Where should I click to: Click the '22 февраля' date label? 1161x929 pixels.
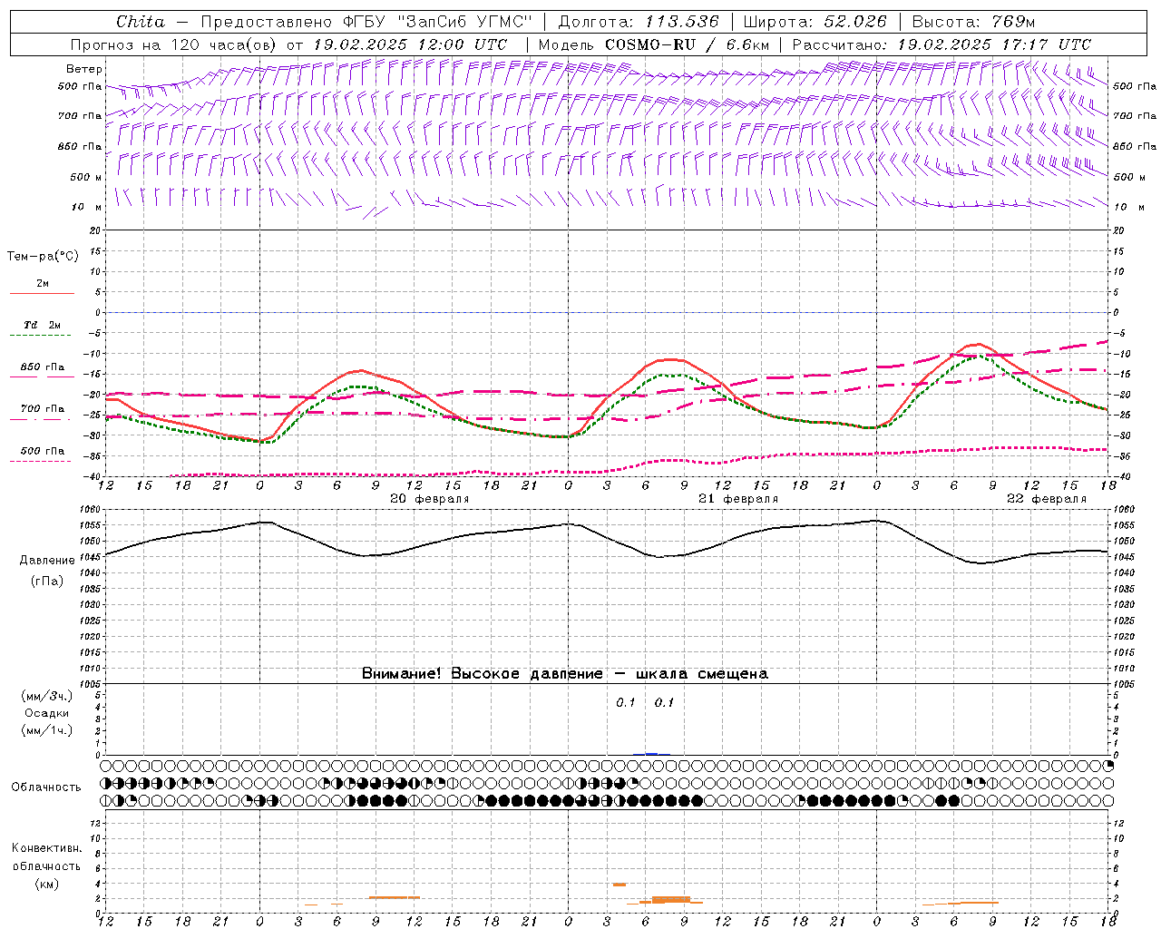click(x=1047, y=499)
